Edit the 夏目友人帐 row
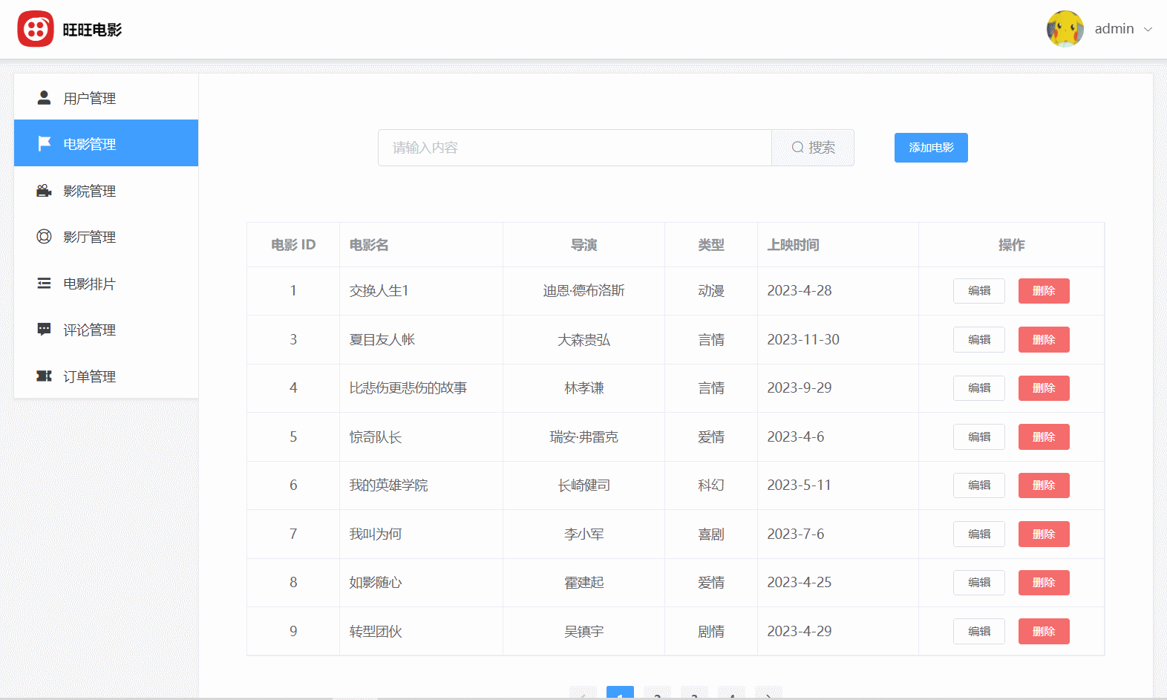Screen dimensions: 1167x700 coord(979,339)
